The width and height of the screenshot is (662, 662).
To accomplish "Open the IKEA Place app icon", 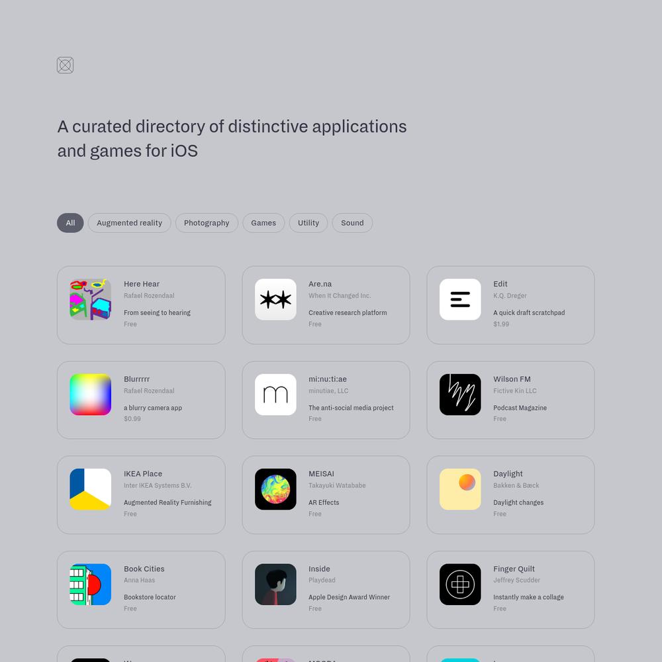I will pos(90,489).
